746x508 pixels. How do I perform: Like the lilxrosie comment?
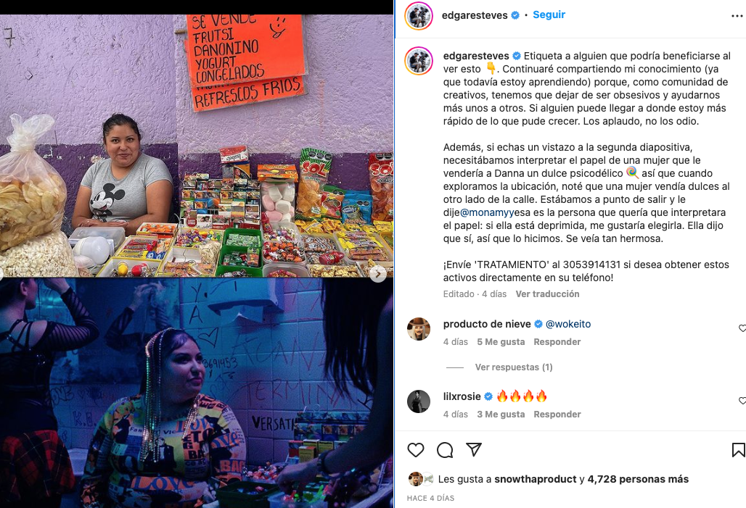point(742,401)
